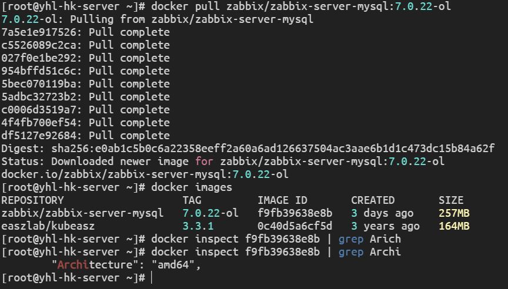This screenshot has width=508, height=289.
Task: Click the 164MB size value
Action: (454, 226)
